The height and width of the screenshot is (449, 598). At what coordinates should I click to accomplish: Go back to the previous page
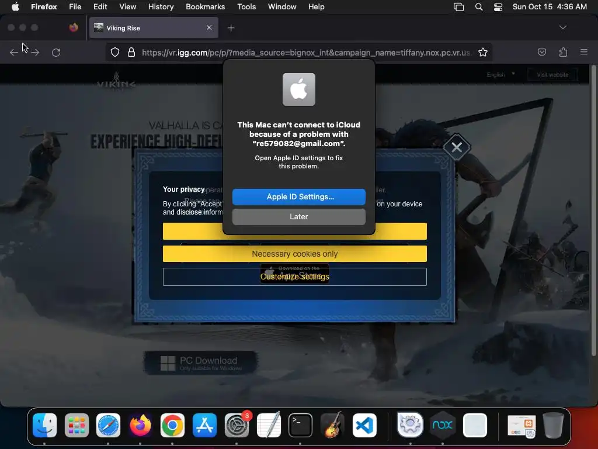coord(14,52)
